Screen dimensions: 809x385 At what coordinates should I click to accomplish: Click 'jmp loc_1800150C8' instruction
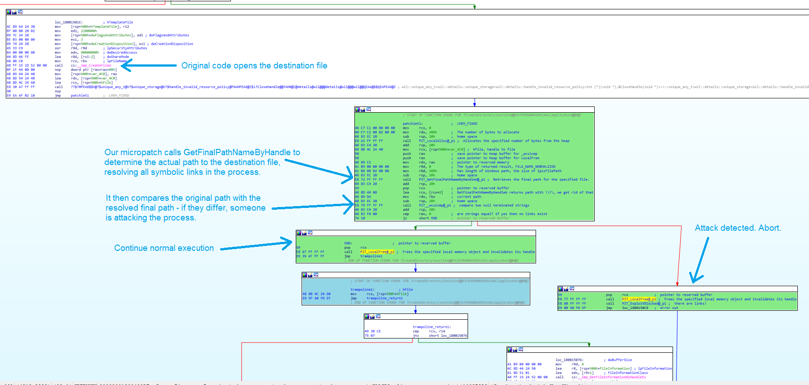[x=627, y=308]
